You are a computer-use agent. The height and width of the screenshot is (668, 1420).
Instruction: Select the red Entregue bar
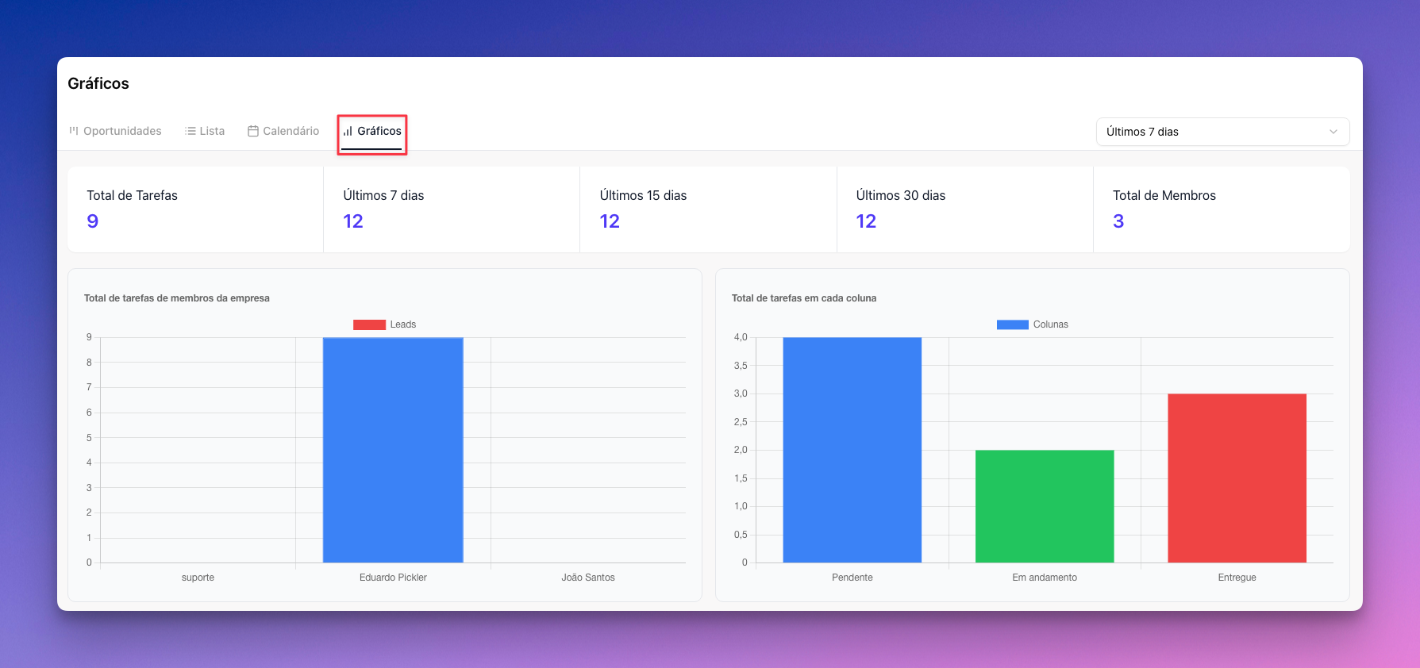click(1237, 478)
